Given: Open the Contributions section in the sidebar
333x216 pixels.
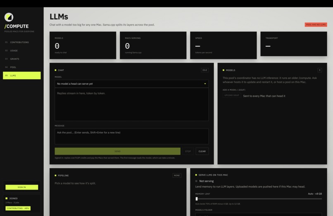Looking at the screenshot, I should point(21,42).
